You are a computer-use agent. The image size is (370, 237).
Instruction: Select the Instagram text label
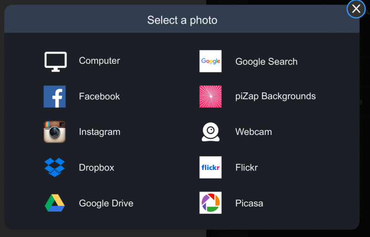tap(99, 132)
